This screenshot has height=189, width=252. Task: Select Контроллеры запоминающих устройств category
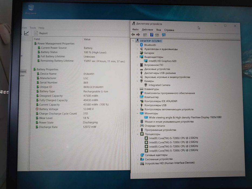[x=169, y=109]
